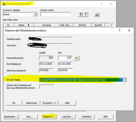Click the Ziel Abrechnungsstand field 08/2026
The height and width of the screenshot is (122, 136).
pos(65,70)
